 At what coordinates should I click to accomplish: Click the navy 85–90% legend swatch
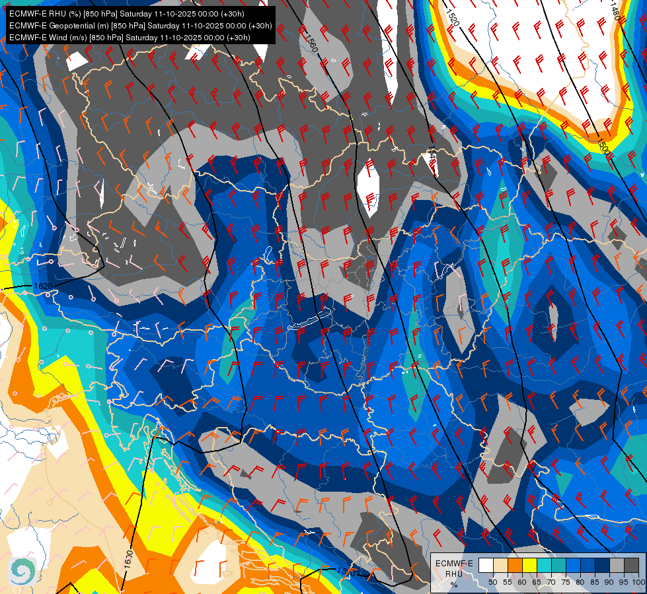(x=603, y=565)
